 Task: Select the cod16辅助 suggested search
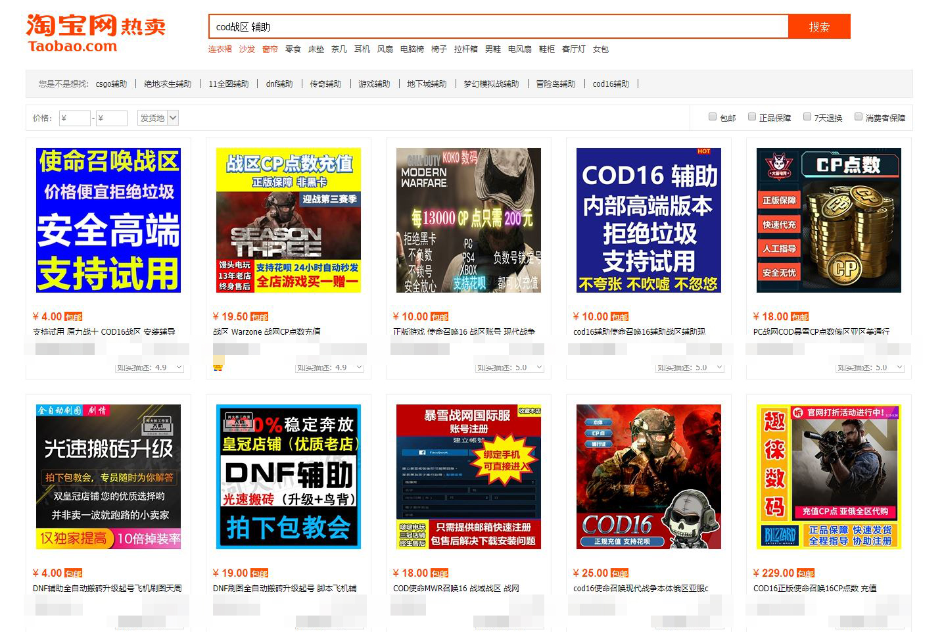pos(611,84)
